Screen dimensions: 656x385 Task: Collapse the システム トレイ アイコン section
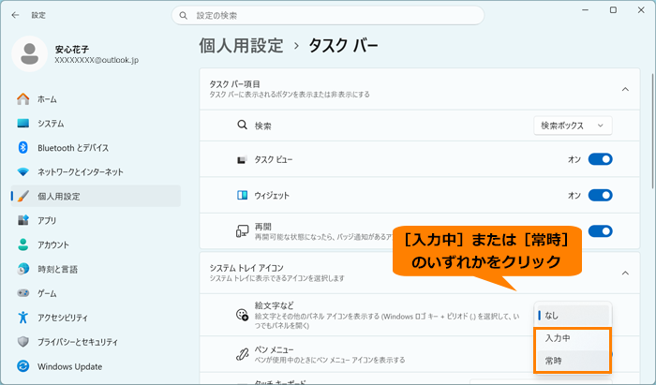[625, 273]
